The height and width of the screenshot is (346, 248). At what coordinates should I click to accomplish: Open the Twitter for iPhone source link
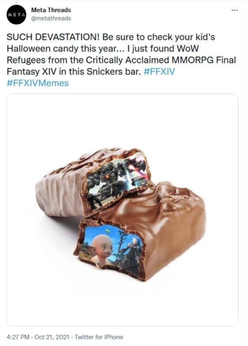pos(99,337)
